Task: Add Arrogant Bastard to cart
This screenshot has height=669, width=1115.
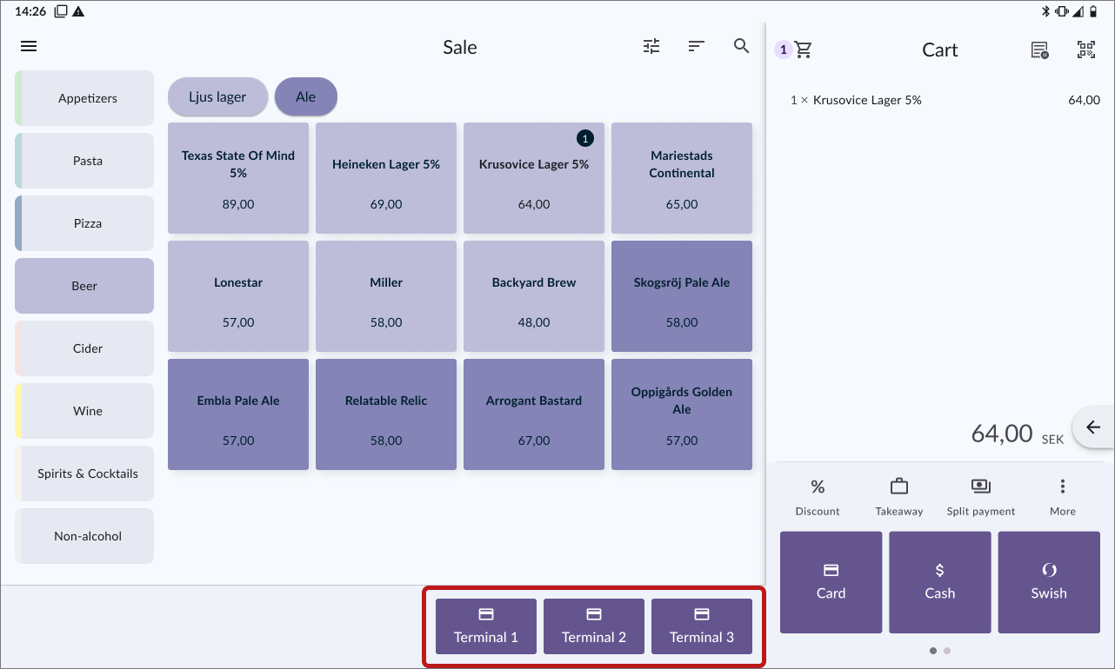Action: tap(534, 414)
